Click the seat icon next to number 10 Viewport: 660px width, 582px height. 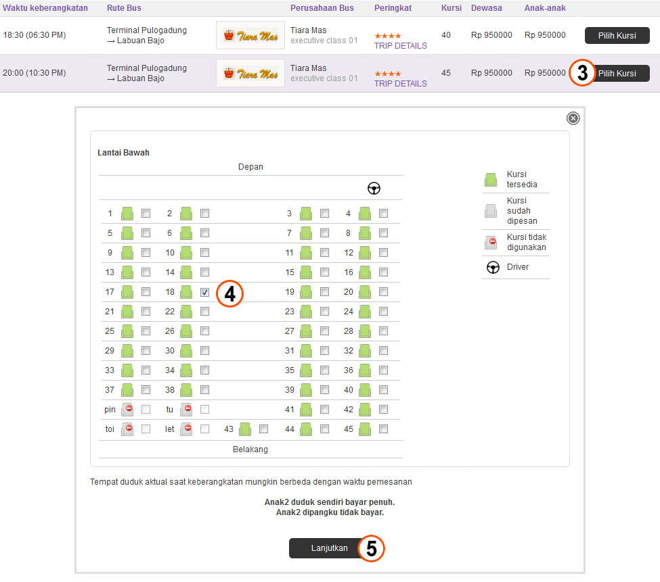(186, 253)
